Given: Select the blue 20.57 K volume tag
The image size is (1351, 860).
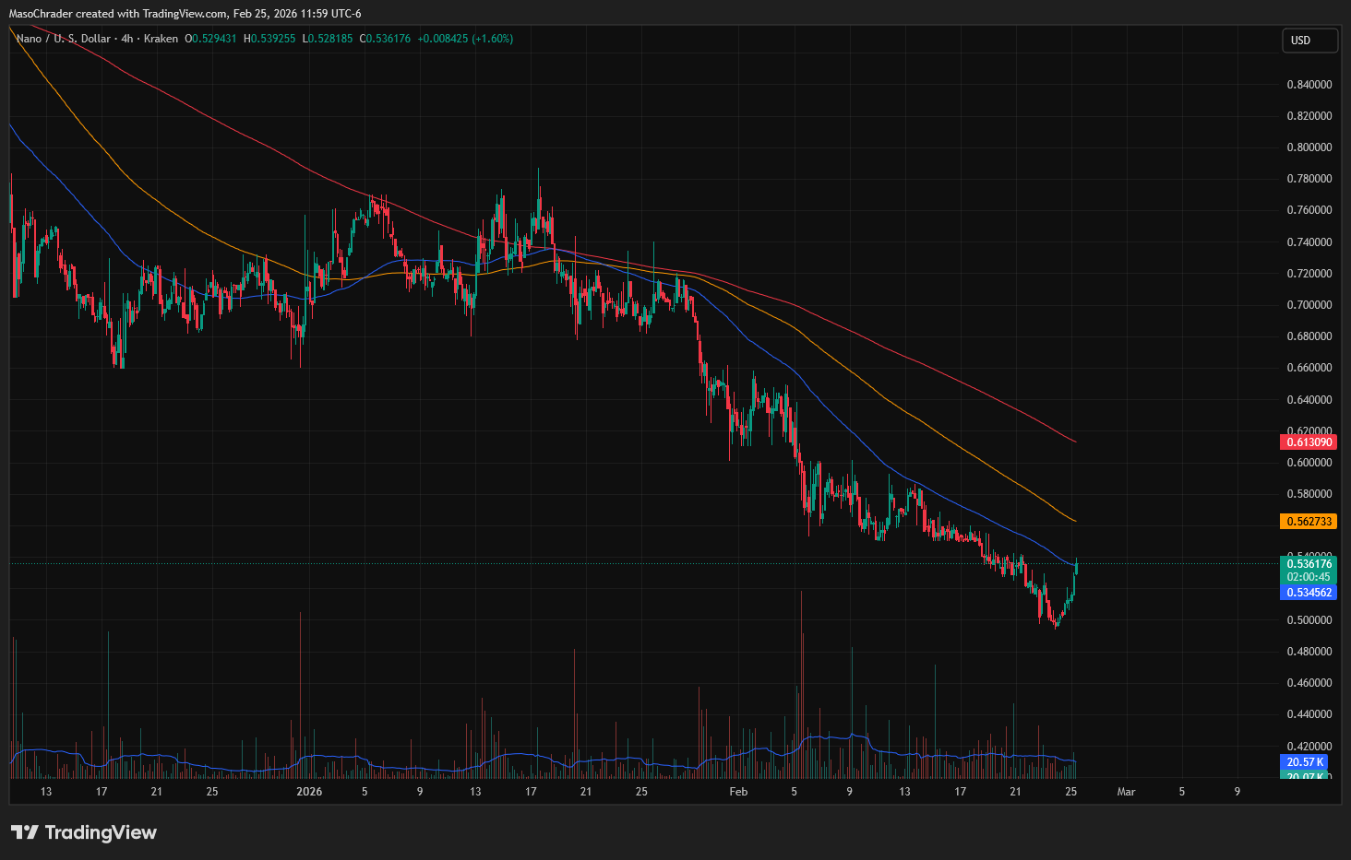Looking at the screenshot, I should pos(1306,762).
